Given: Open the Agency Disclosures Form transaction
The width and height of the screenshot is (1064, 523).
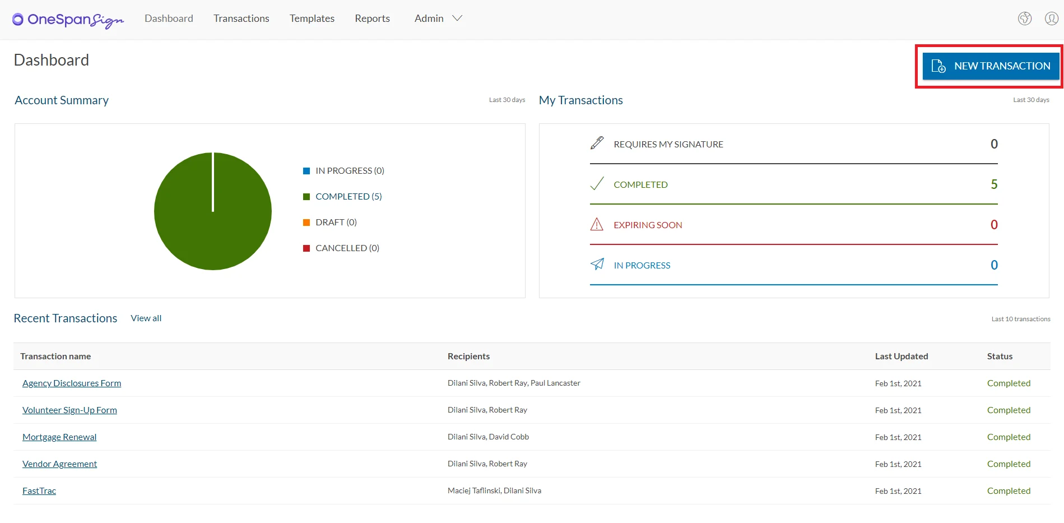Looking at the screenshot, I should tap(72, 383).
